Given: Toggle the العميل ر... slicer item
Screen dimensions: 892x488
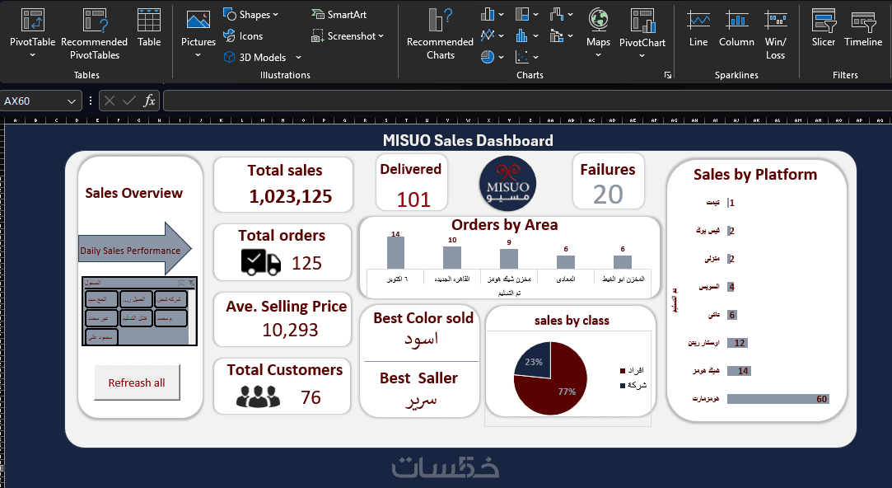Looking at the screenshot, I should [136, 299].
